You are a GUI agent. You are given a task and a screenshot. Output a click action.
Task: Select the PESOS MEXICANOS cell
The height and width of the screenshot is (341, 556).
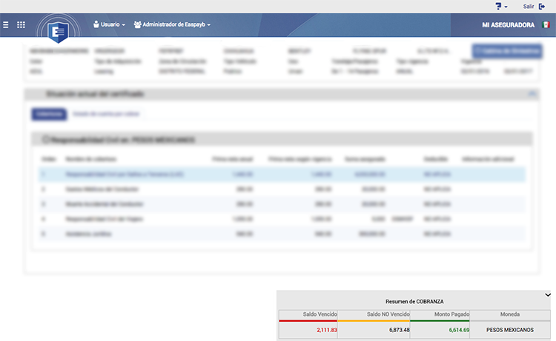510,330
